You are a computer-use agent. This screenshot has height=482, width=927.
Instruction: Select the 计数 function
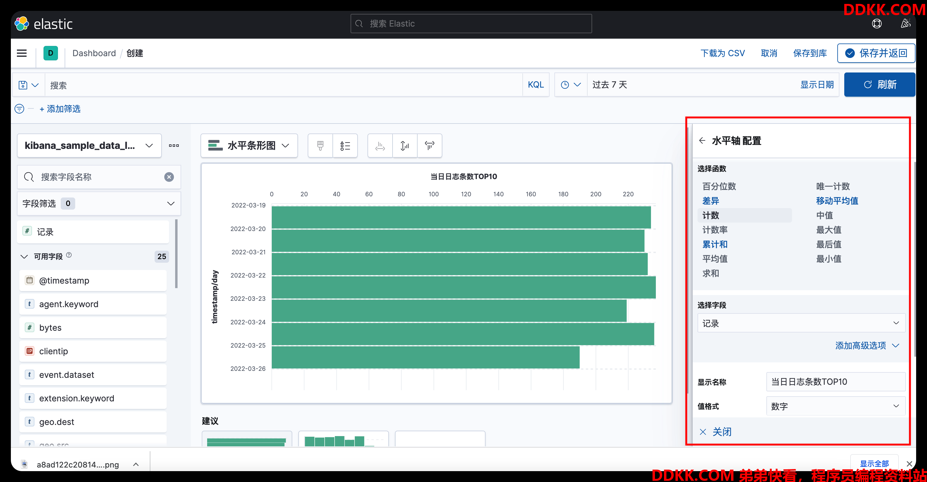coord(745,215)
